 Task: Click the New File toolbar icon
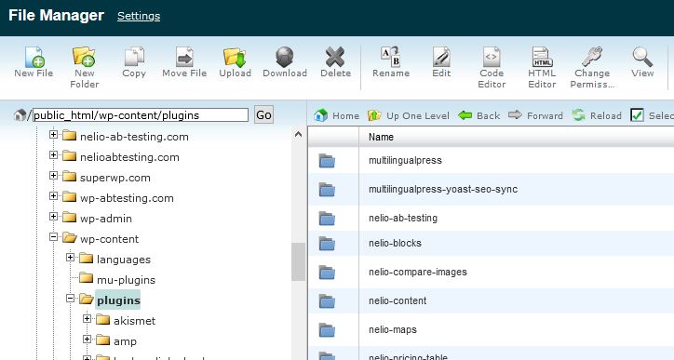34,57
